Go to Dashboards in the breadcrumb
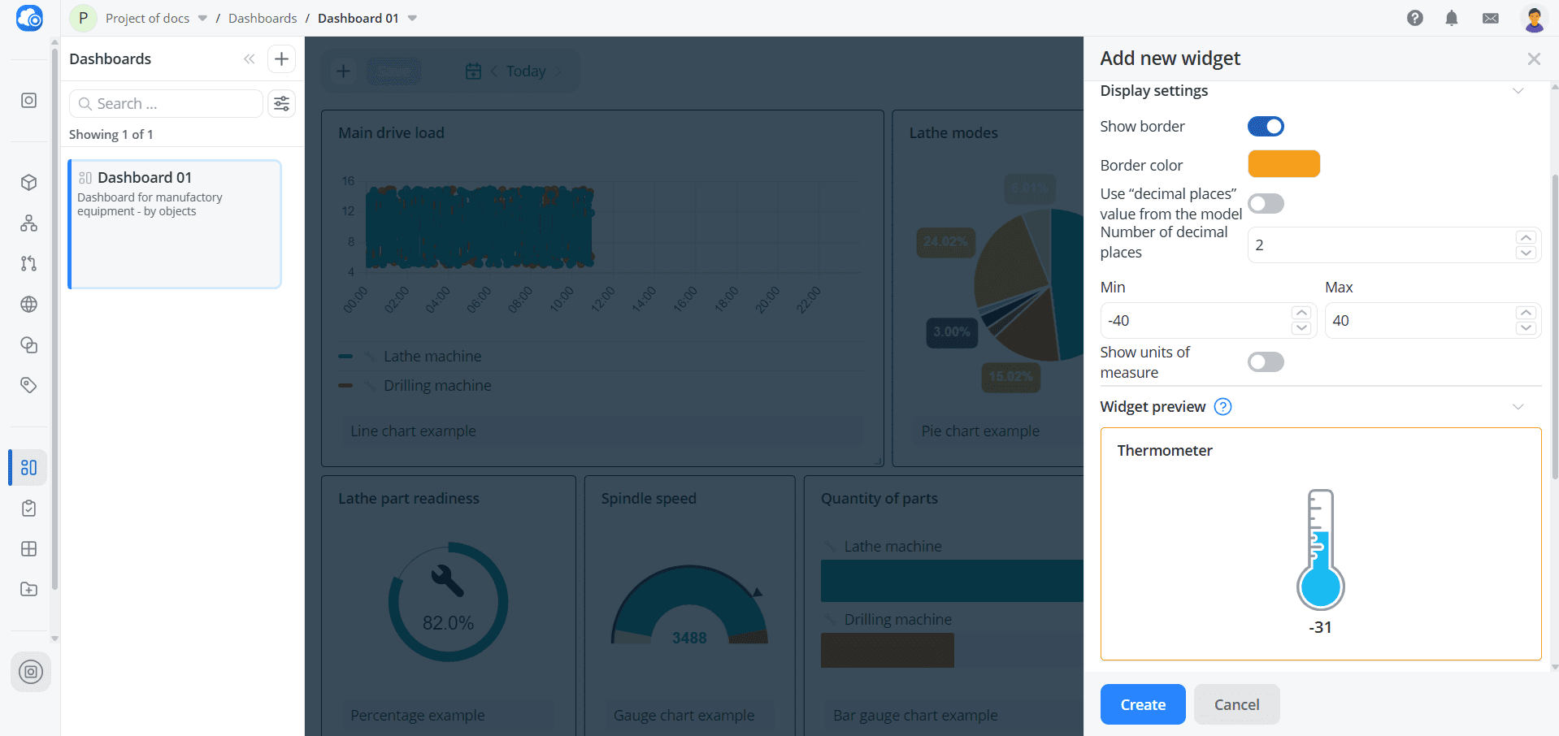 point(263,18)
